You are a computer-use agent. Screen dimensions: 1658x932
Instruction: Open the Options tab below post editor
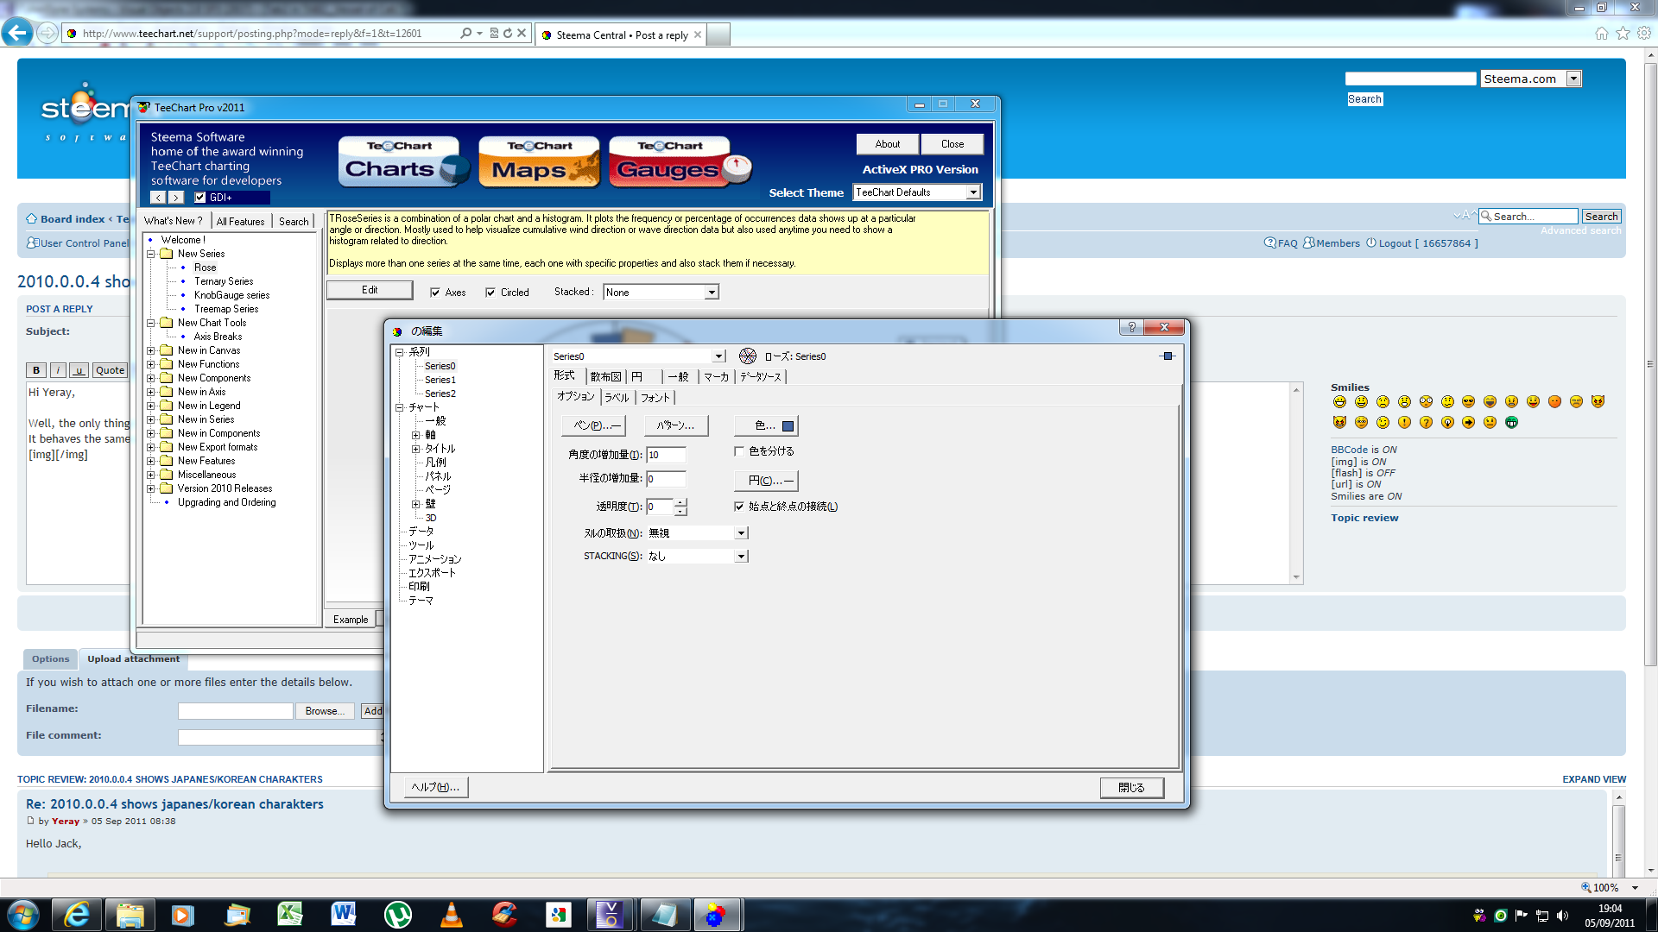coord(50,659)
